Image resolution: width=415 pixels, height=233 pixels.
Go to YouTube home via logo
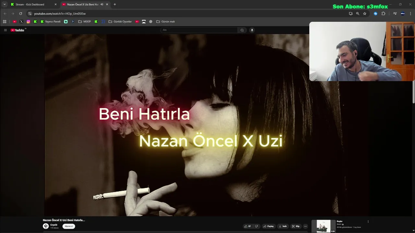tap(18, 30)
